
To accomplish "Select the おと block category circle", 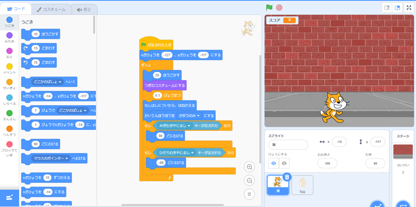I will tap(10, 51).
